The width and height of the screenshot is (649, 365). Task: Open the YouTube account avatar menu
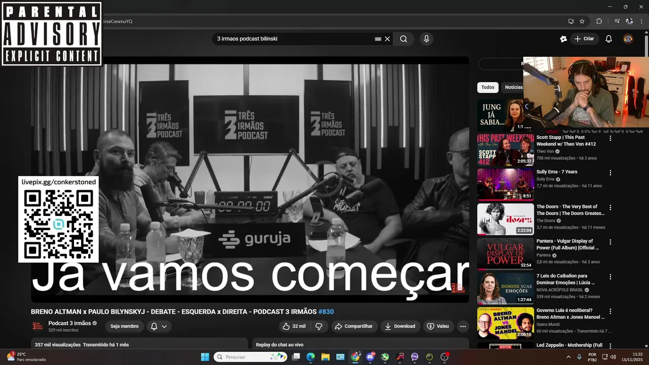point(628,39)
